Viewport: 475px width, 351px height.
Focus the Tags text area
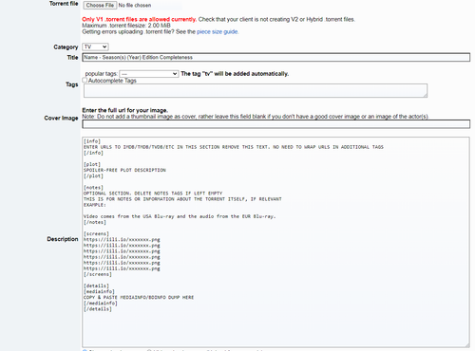256,90
